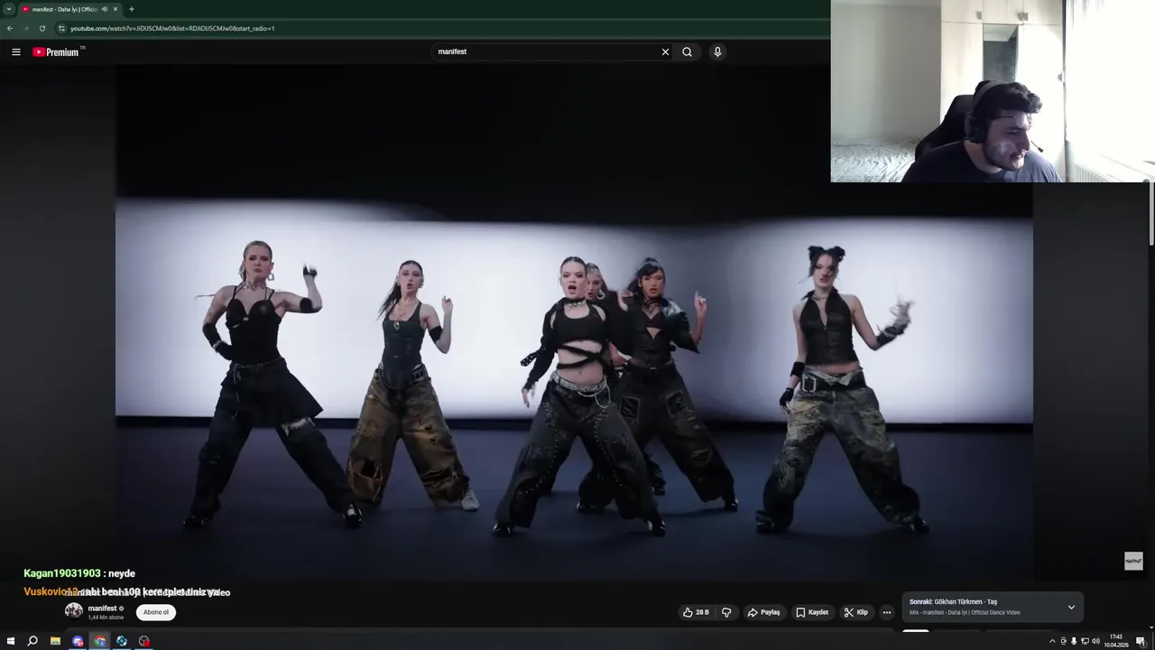Image resolution: width=1155 pixels, height=650 pixels.
Task: Open the clock showing 17:43
Action: [x=1116, y=641]
